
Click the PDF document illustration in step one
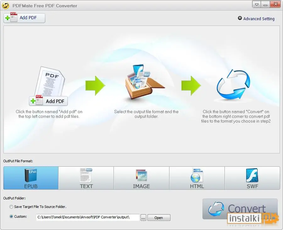(50, 81)
